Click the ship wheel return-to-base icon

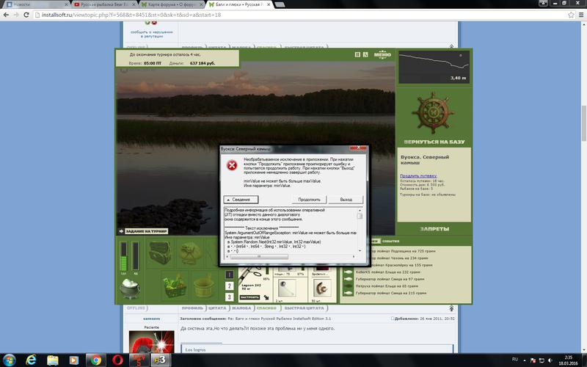433,112
